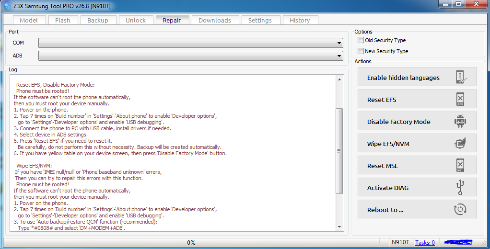Click Disable Factory Mode button

[417, 121]
